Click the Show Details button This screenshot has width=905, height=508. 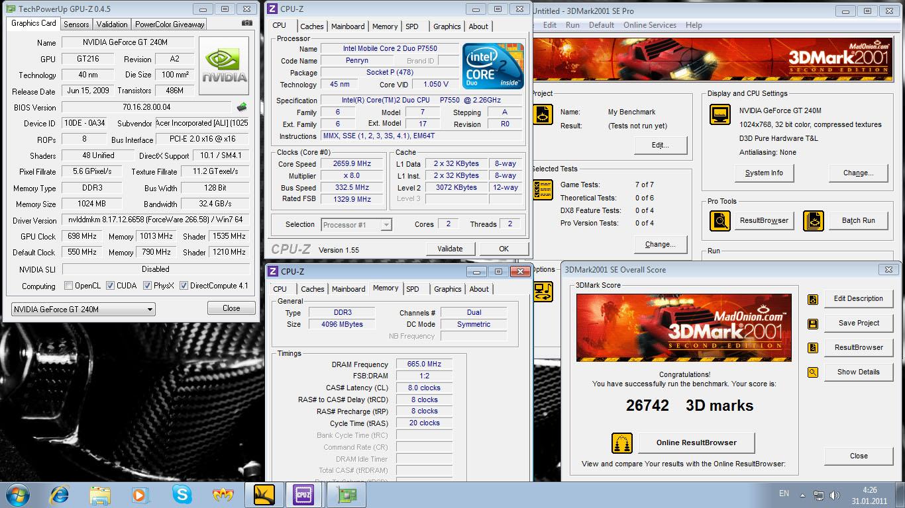click(x=858, y=372)
